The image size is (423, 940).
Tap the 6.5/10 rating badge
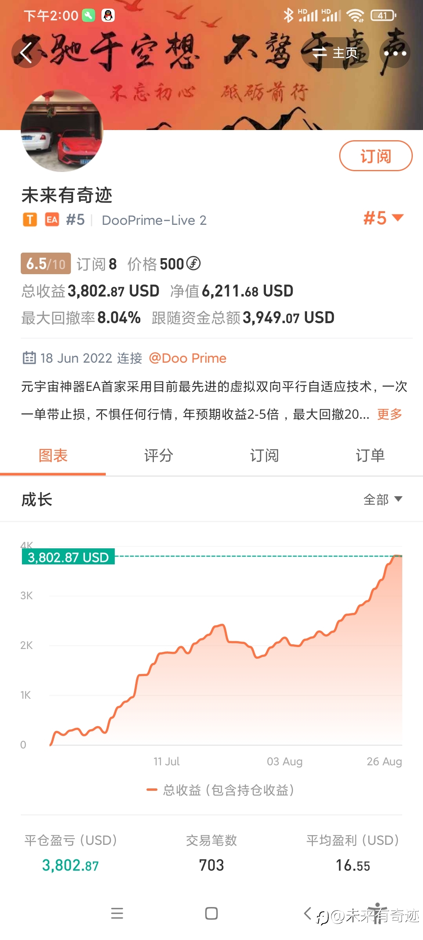pyautogui.click(x=46, y=264)
